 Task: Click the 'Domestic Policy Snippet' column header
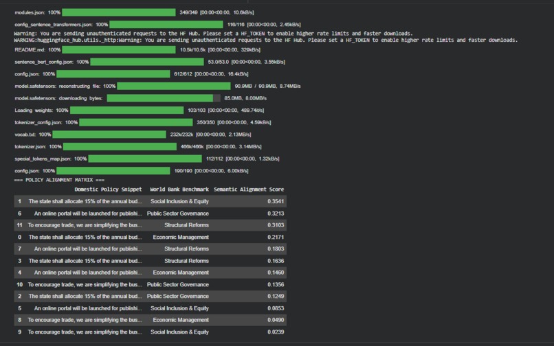tap(108, 189)
